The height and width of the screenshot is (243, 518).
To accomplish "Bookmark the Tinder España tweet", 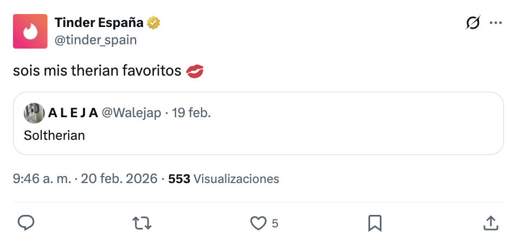I will (375, 222).
